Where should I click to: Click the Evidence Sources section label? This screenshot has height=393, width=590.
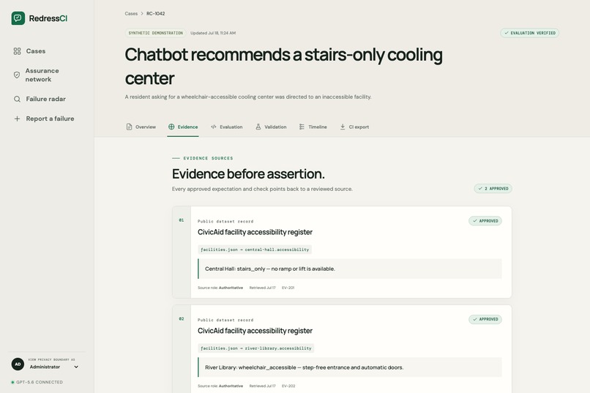pyautogui.click(x=208, y=158)
